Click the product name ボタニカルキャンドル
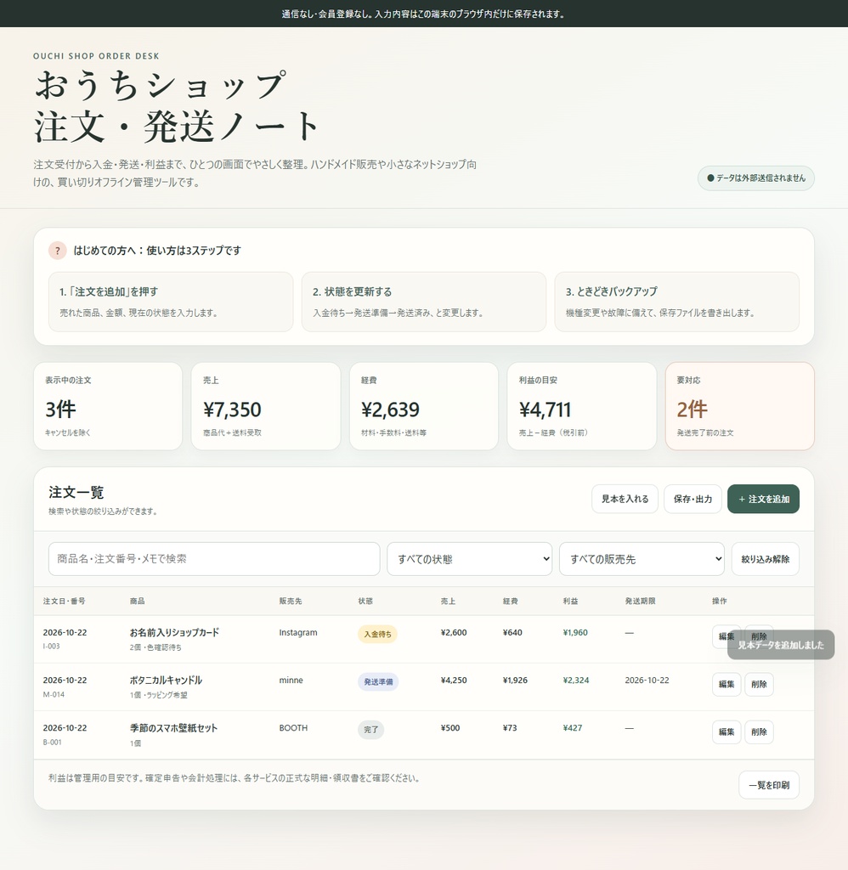848x870 pixels. point(166,681)
